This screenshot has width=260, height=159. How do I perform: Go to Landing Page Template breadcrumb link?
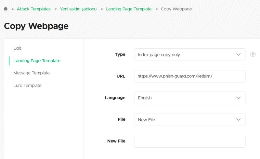pyautogui.click(x=128, y=9)
